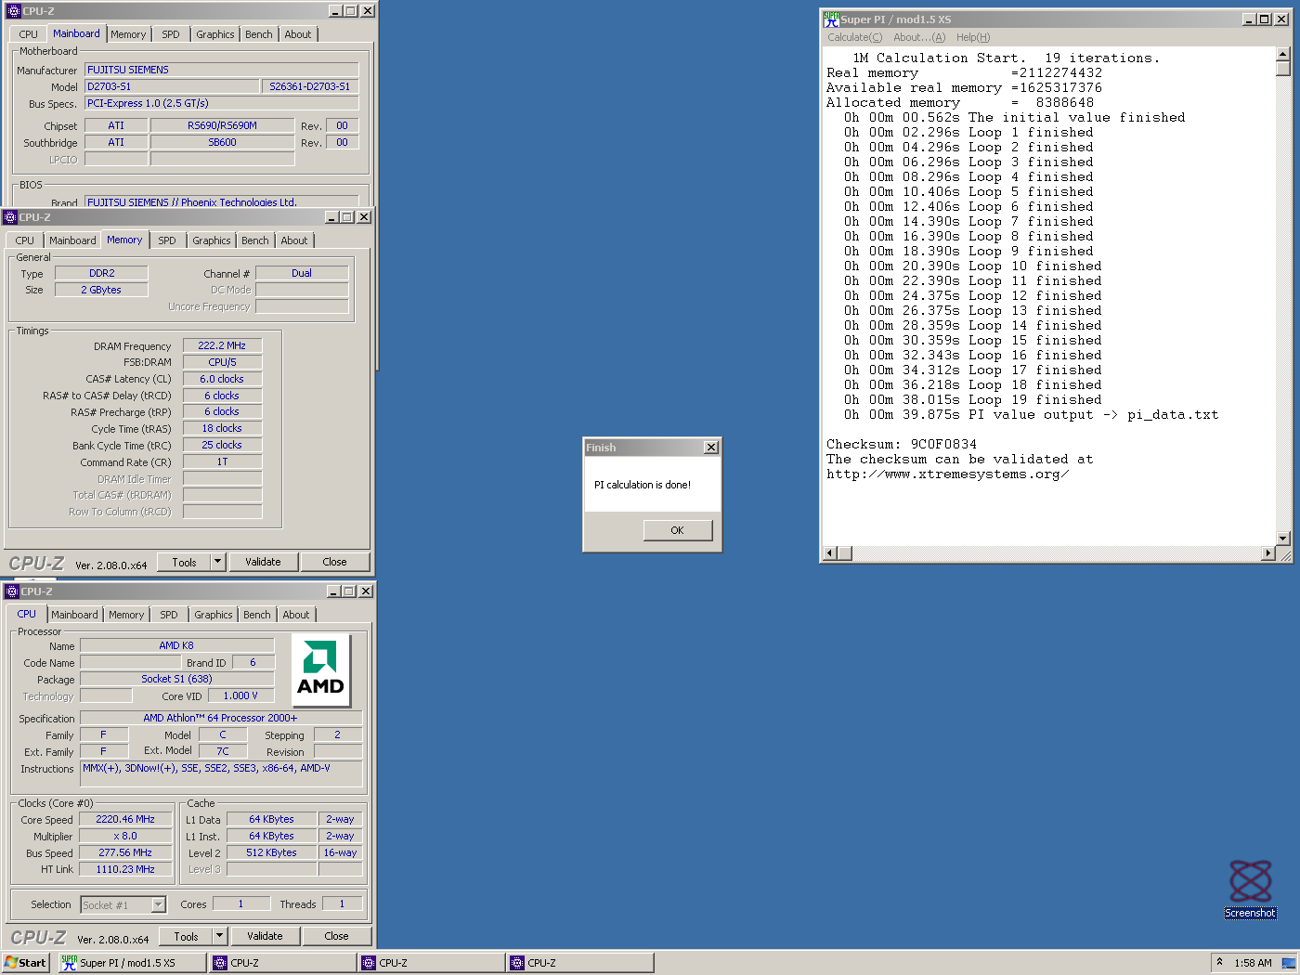Click Super PI horizontal scrollbar right arrow
The image size is (1300, 975).
1268,553
